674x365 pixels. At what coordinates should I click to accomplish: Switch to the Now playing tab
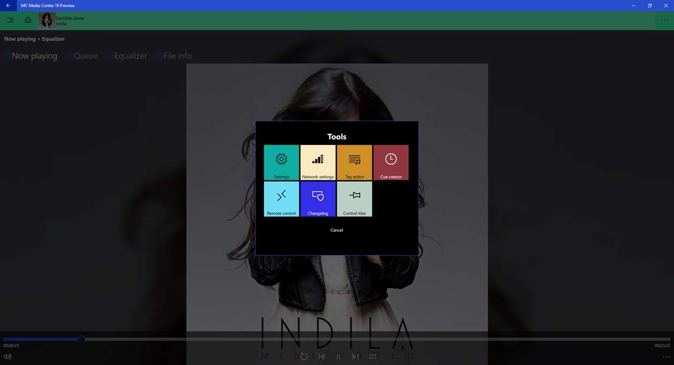pyautogui.click(x=30, y=56)
